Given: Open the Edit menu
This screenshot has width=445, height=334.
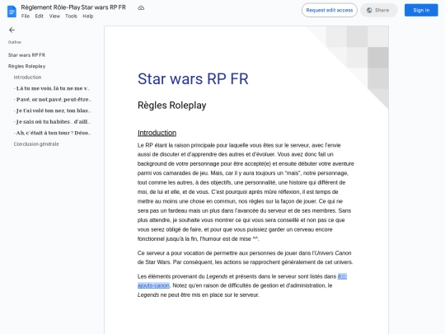Looking at the screenshot, I should click(40, 16).
